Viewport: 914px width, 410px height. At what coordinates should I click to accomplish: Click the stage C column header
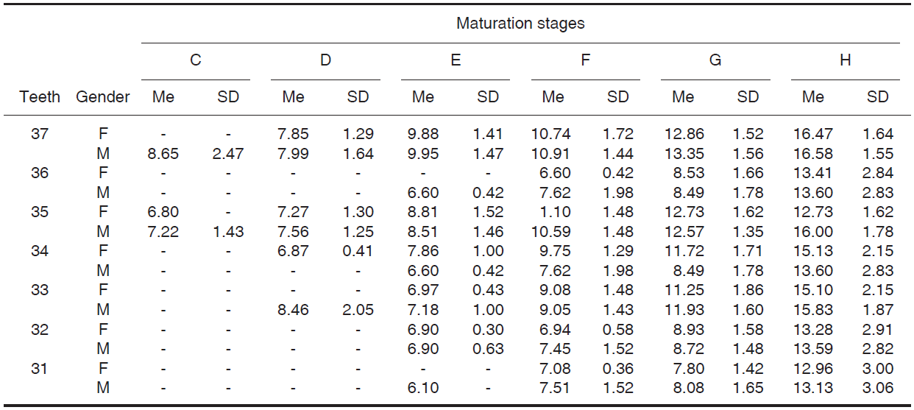click(x=196, y=61)
